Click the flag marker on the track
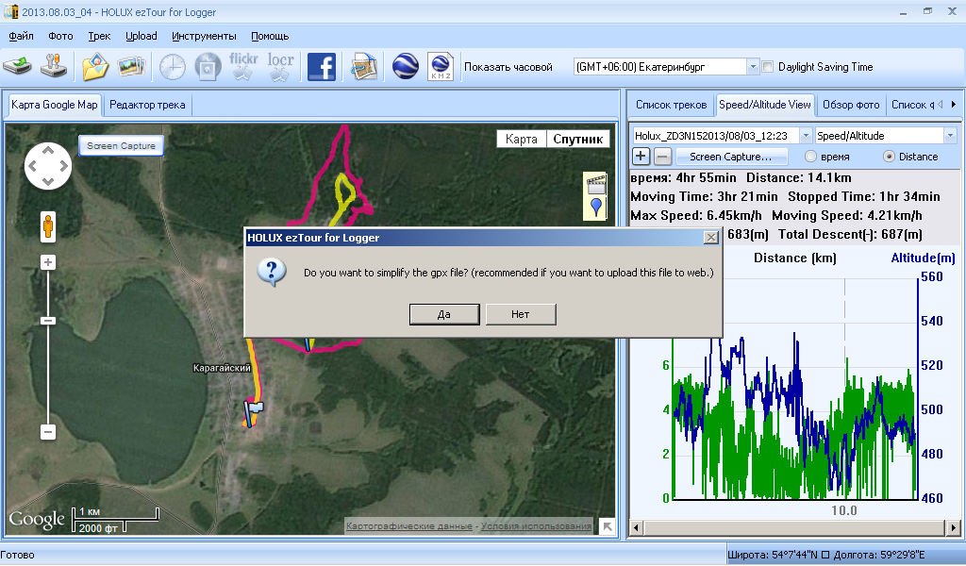 pos(253,412)
